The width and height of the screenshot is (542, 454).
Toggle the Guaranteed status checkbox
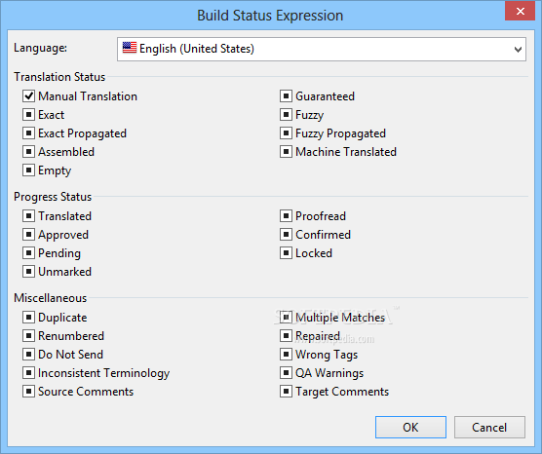point(286,96)
